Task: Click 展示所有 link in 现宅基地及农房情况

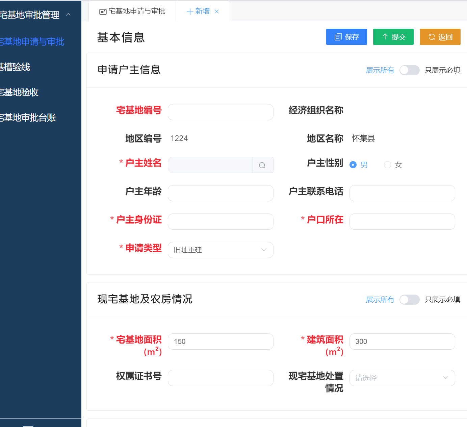Action: [x=380, y=300]
